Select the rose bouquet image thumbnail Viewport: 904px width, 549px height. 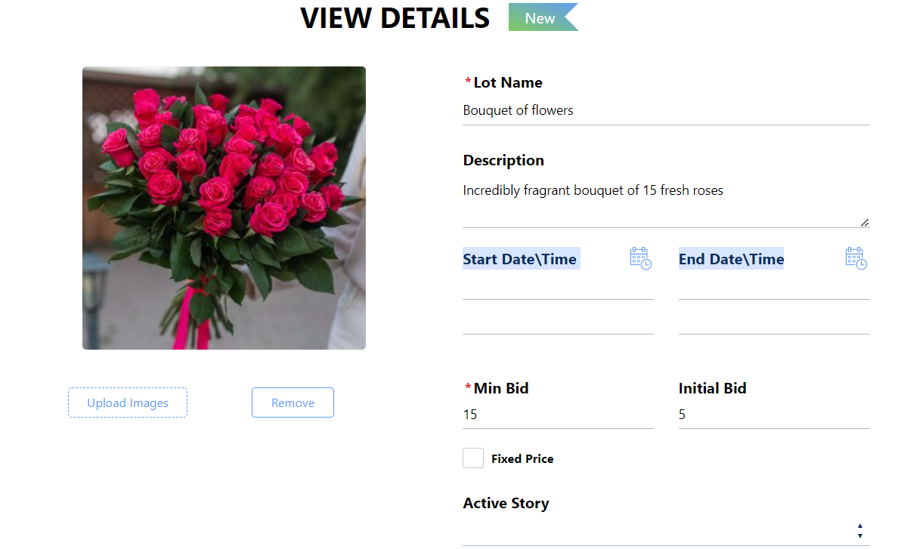(224, 208)
